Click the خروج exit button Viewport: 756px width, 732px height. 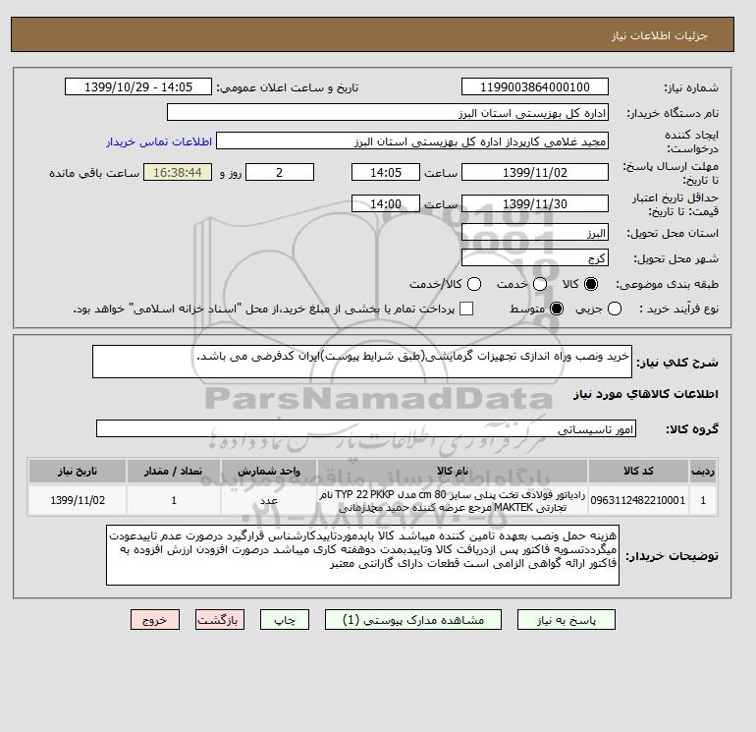tap(155, 620)
